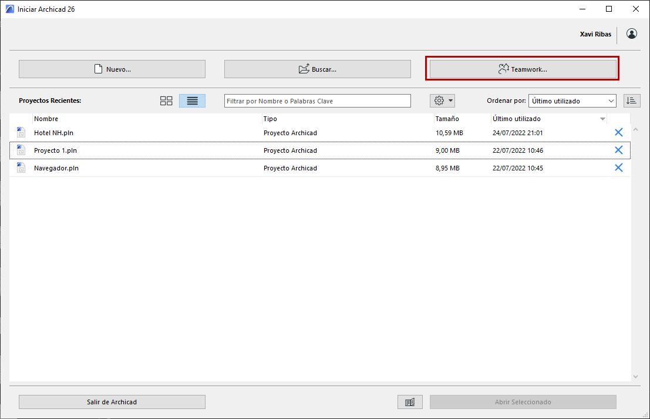Select the Proyecto 1.pln project row
Viewport: 650px width, 419px height.
(x=320, y=150)
